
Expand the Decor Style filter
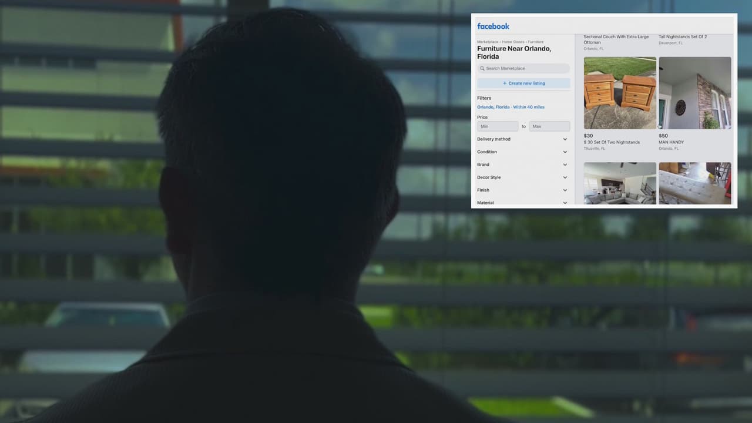point(523,177)
